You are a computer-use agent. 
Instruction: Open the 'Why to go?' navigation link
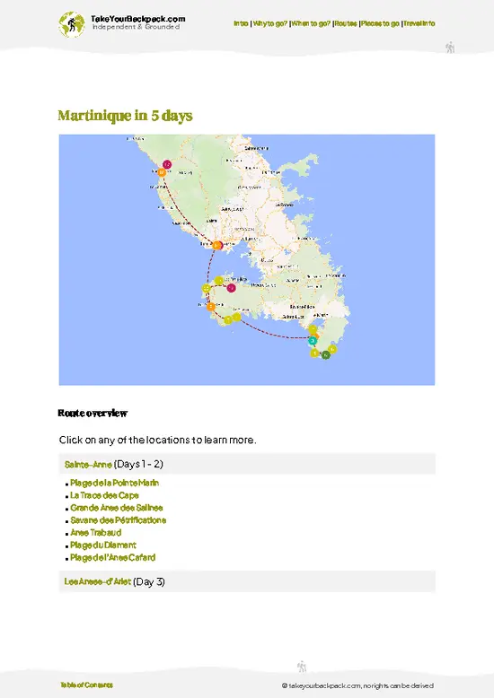point(269,23)
